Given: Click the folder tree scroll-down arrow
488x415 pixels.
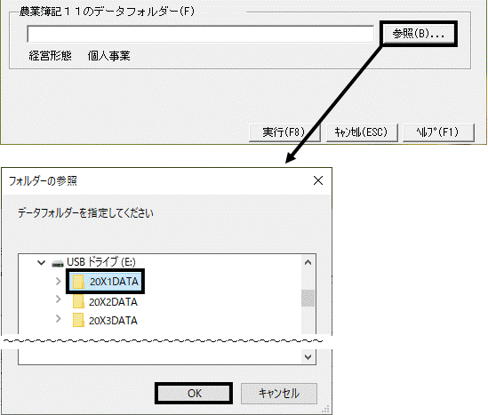Looking at the screenshot, I should [308, 357].
